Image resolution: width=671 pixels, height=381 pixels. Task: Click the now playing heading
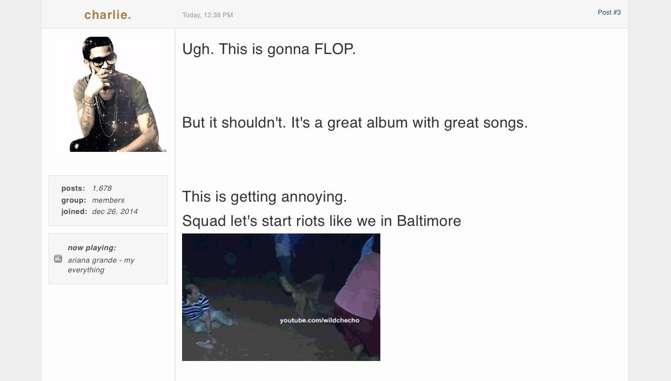click(92, 248)
